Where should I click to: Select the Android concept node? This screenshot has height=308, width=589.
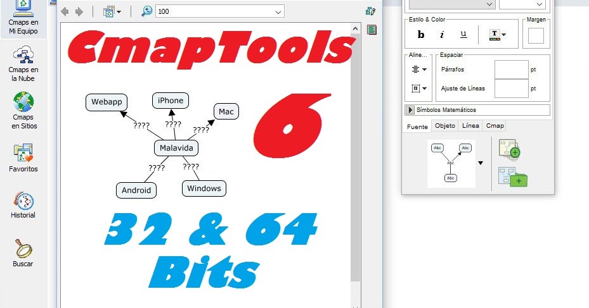point(136,190)
